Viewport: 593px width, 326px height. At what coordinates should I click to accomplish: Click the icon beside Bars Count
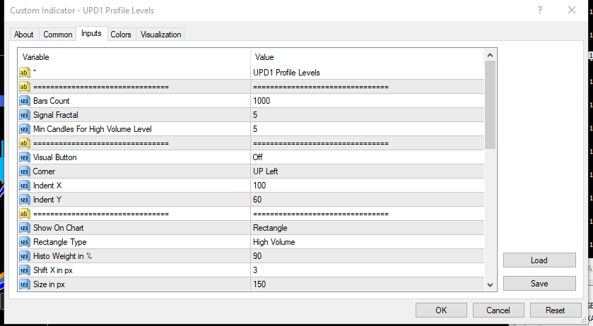click(25, 101)
